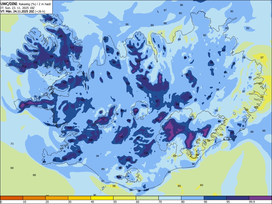Click the '59' humidity value on the map
The width and height of the screenshot is (272, 204).
[x=174, y=156]
